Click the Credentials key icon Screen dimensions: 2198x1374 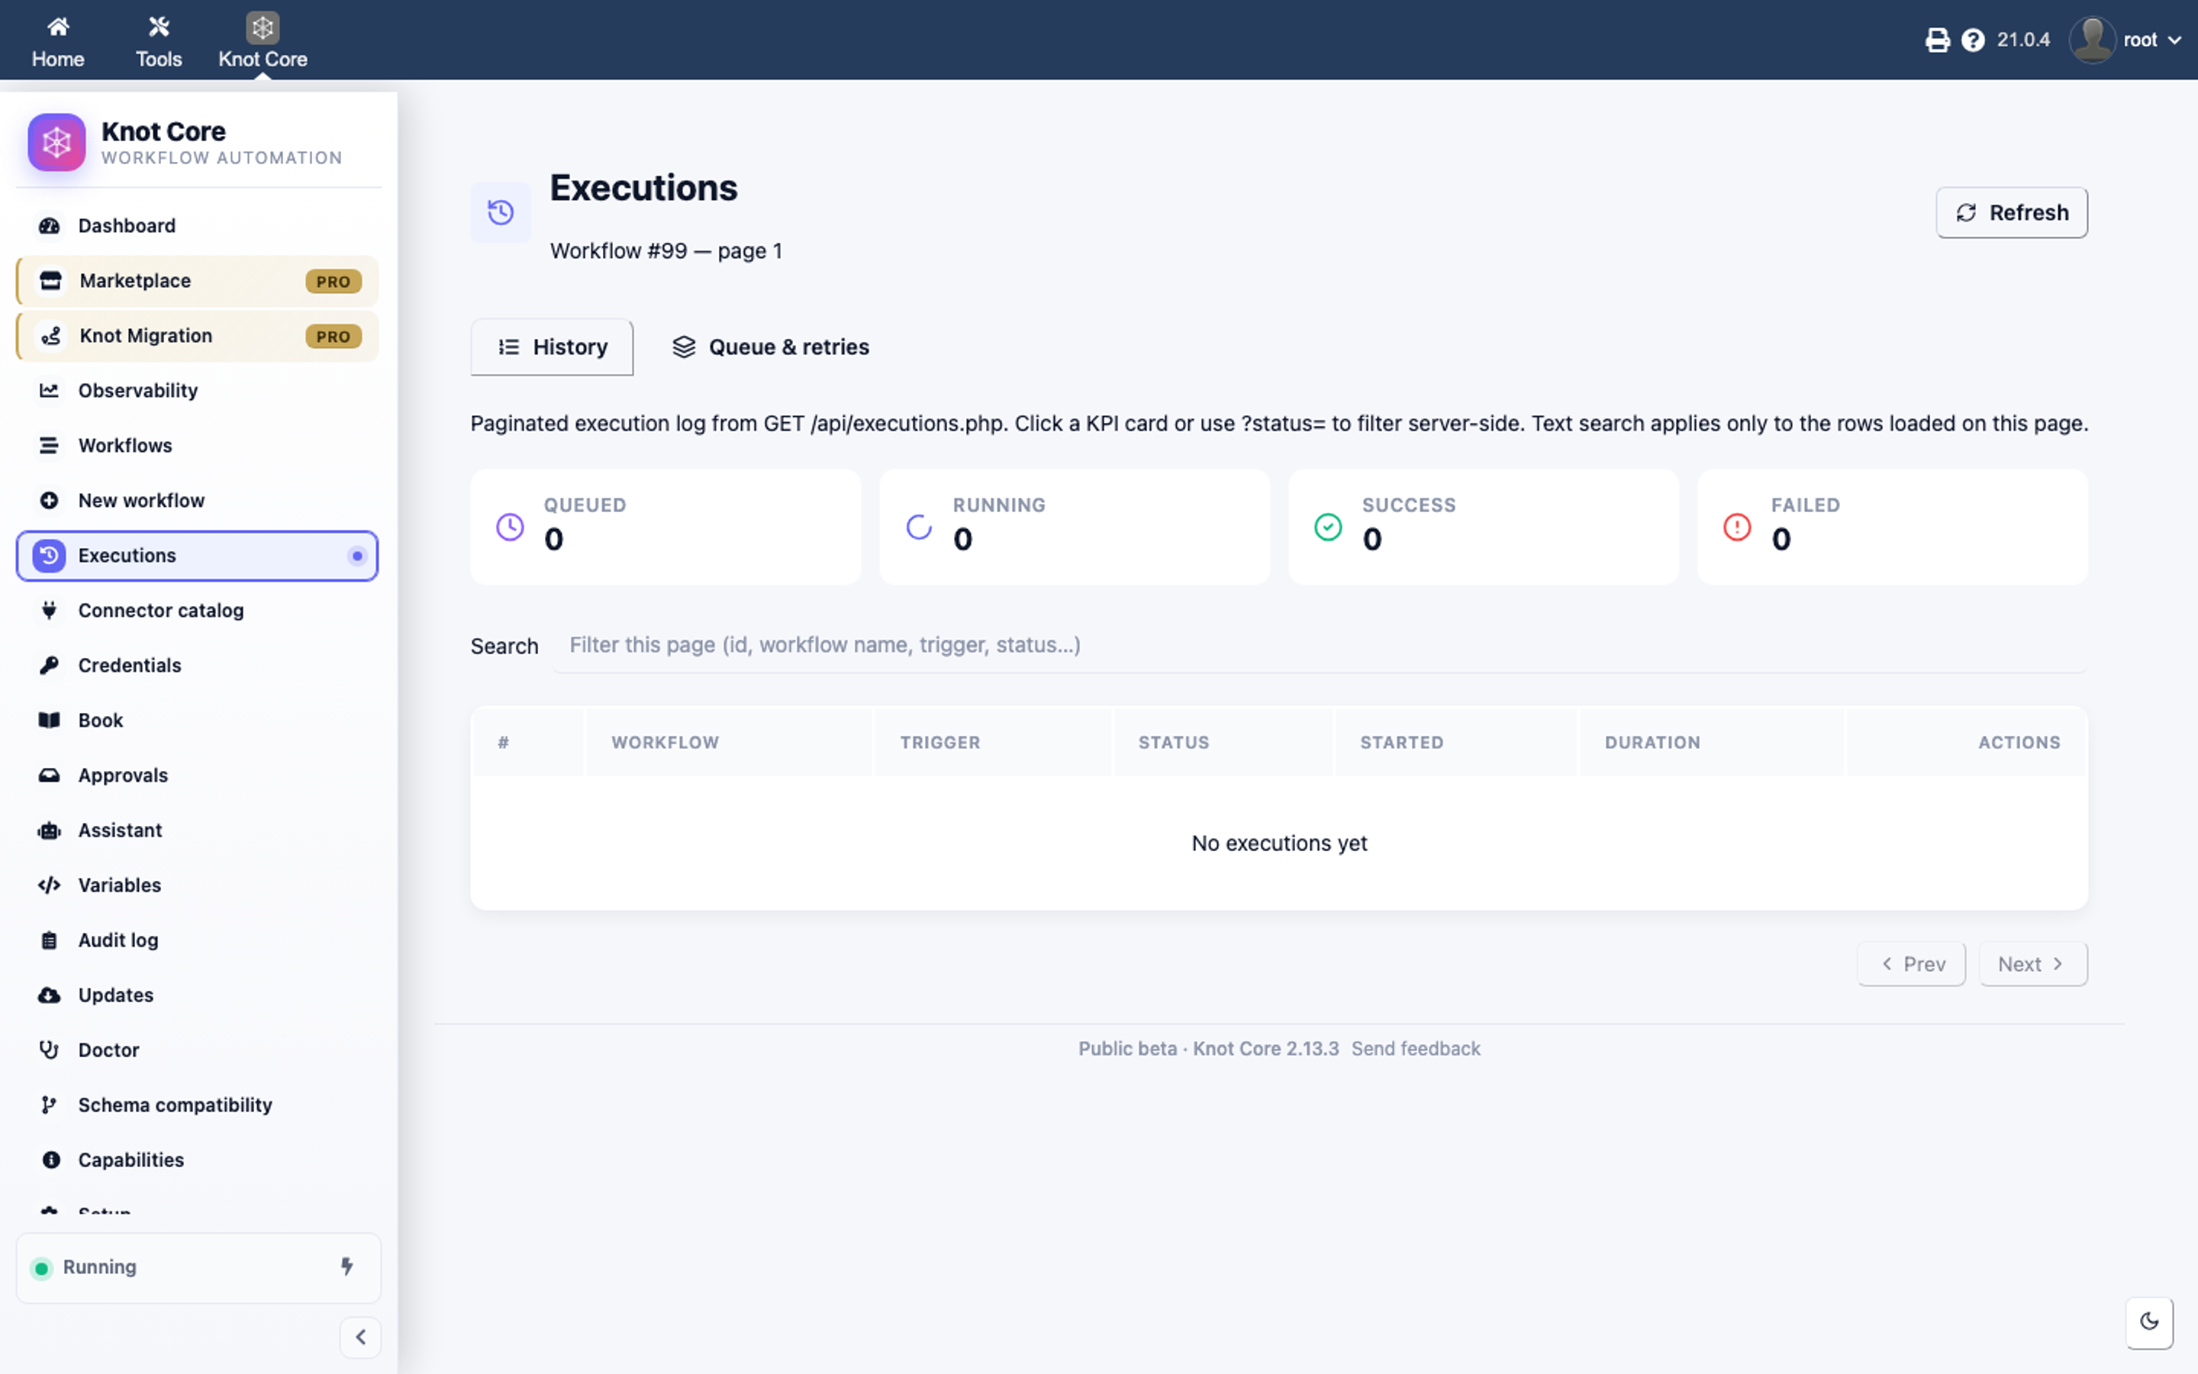click(x=49, y=665)
